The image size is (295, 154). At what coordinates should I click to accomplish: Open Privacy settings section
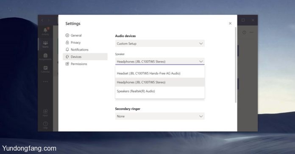click(85, 43)
